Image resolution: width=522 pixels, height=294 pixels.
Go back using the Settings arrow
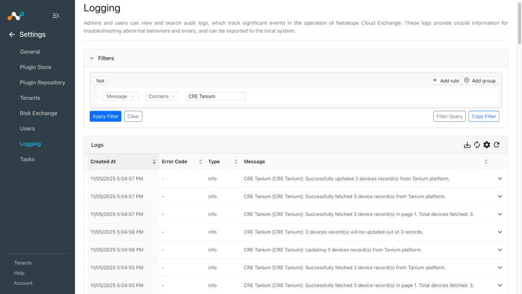(x=12, y=35)
